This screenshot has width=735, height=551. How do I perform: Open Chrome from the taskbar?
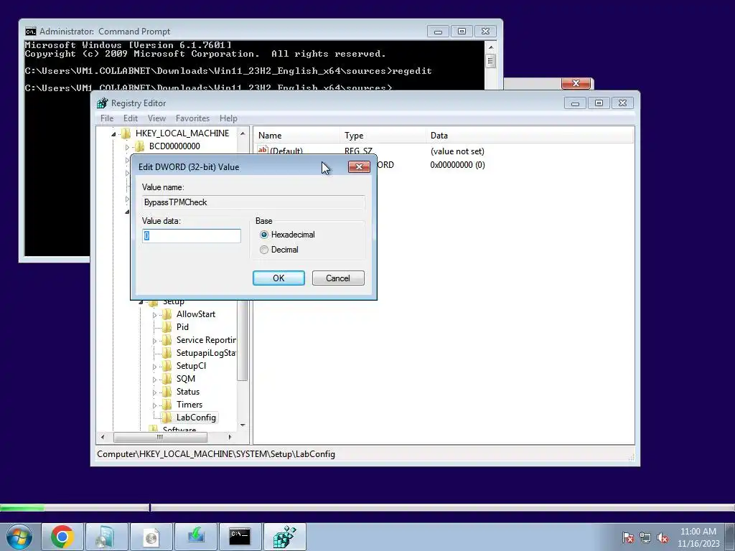62,537
